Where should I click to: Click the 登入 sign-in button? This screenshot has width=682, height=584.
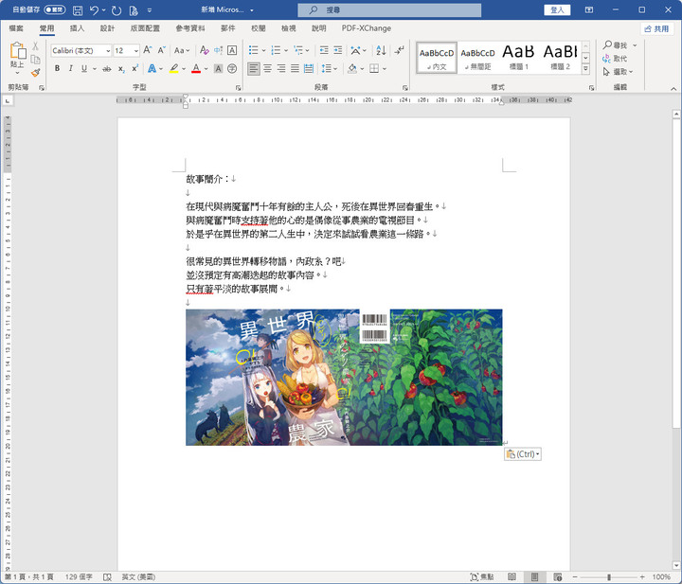[x=557, y=10]
